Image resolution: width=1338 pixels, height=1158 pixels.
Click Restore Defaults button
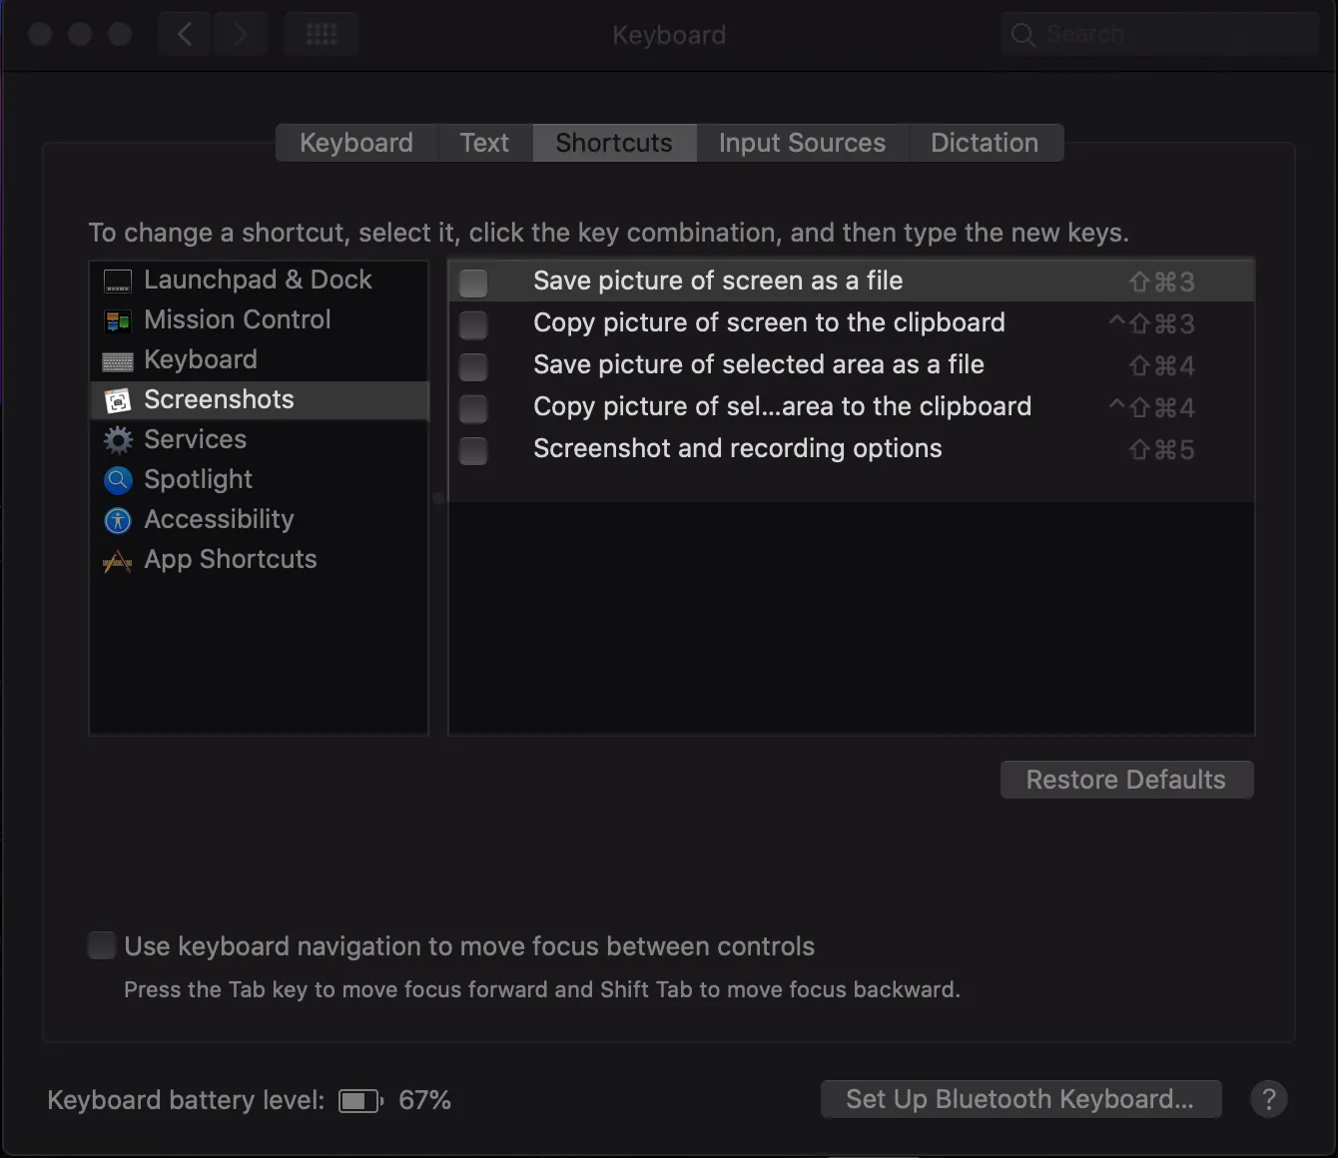pos(1126,780)
